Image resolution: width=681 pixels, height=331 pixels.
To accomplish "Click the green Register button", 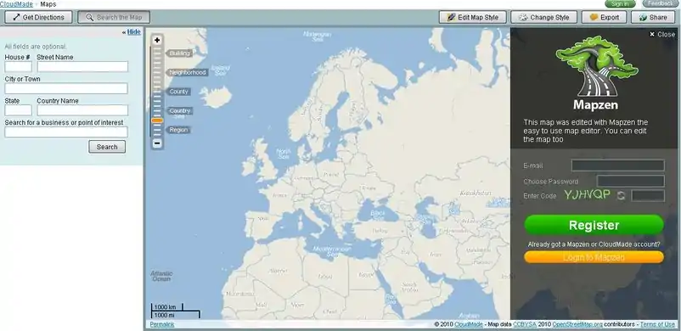I will coord(594,225).
